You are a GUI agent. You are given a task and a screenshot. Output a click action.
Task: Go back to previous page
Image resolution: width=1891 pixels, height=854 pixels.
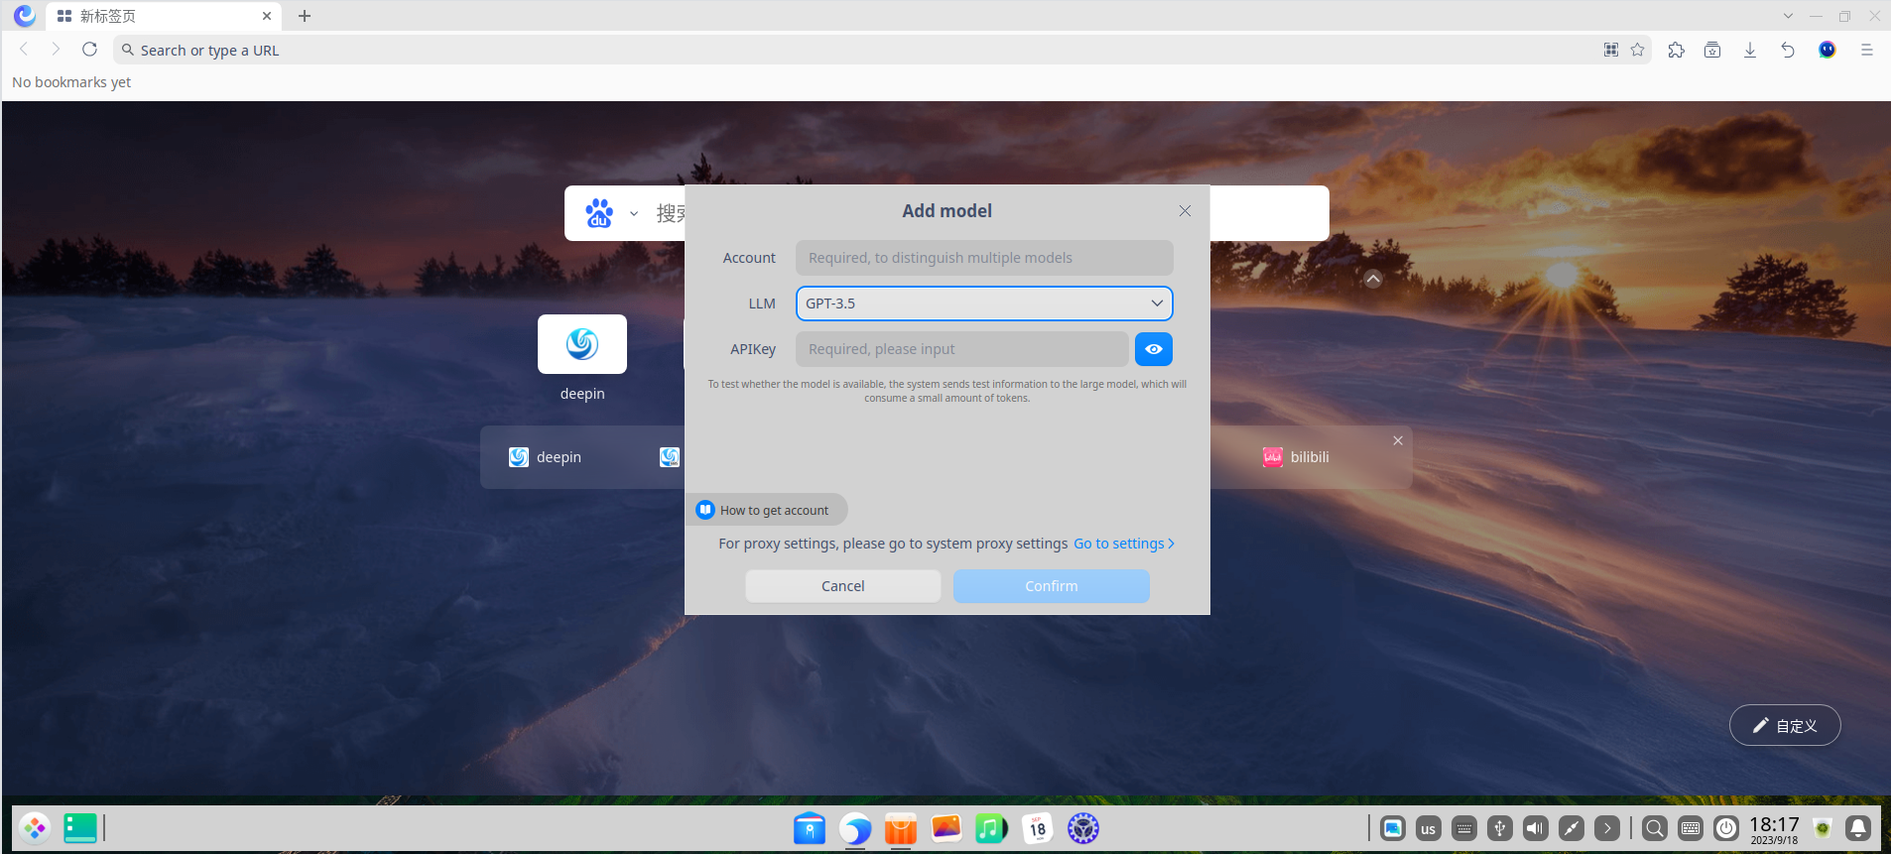(24, 50)
